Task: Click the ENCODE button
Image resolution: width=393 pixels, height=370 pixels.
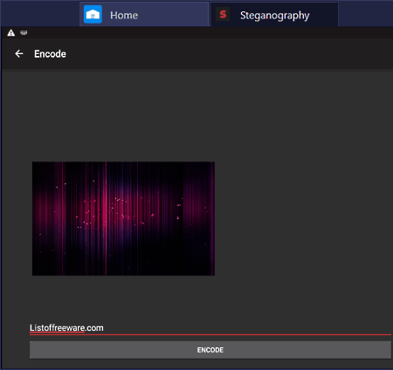Action: click(x=210, y=350)
